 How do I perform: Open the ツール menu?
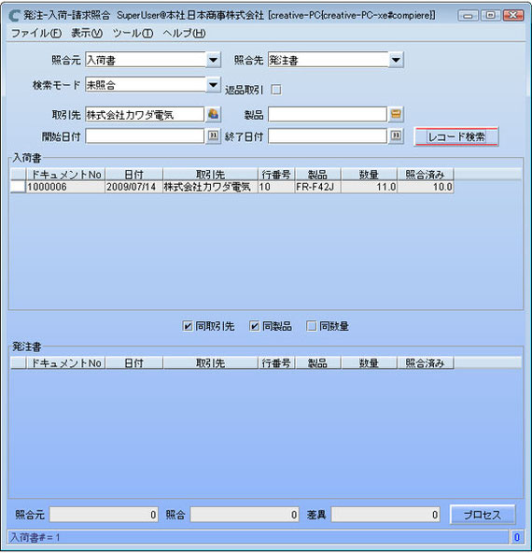(x=133, y=33)
